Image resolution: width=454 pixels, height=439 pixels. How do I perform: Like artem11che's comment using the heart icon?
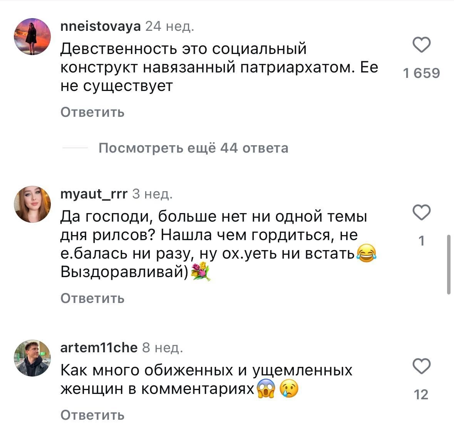[421, 366]
